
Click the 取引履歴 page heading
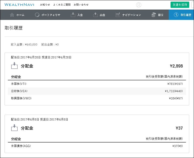coord(14,28)
